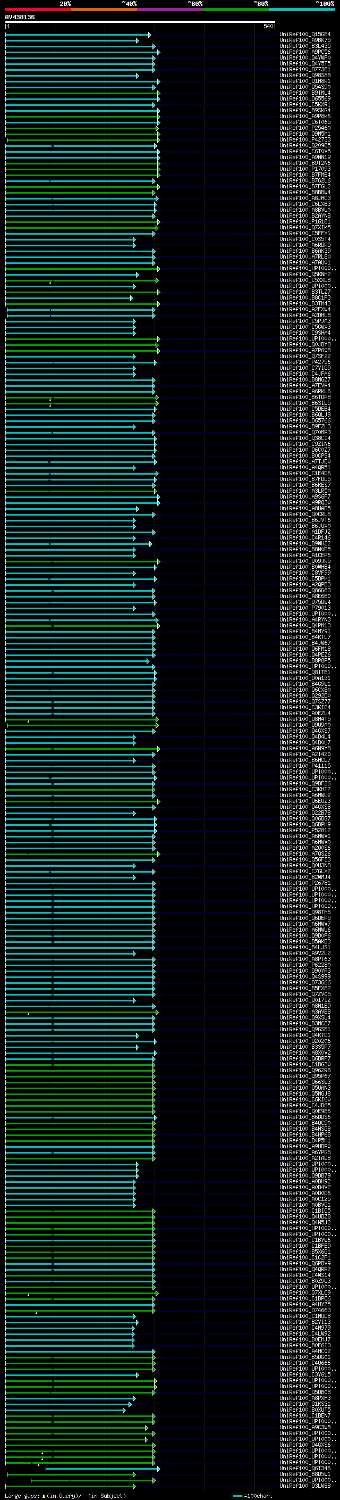340x1500 pixels.
Task: Select the UniRef100_Q86G63 label
Action: click(x=305, y=591)
